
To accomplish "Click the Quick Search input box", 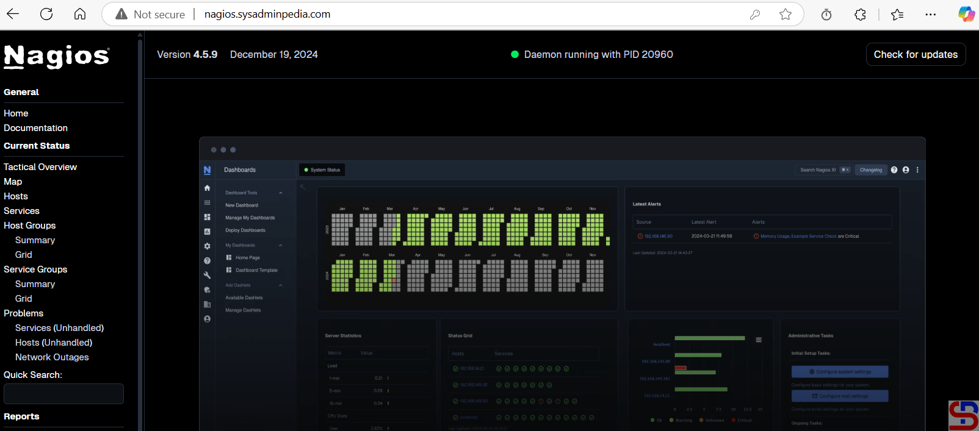I will (63, 394).
